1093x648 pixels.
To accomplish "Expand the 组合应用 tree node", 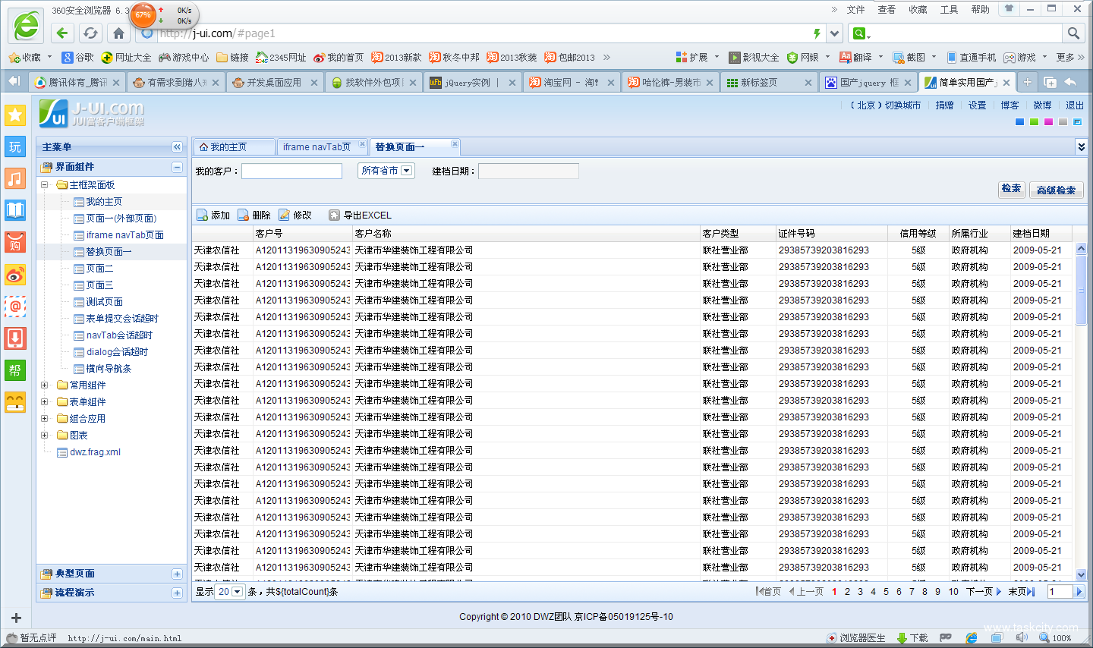I will click(44, 419).
